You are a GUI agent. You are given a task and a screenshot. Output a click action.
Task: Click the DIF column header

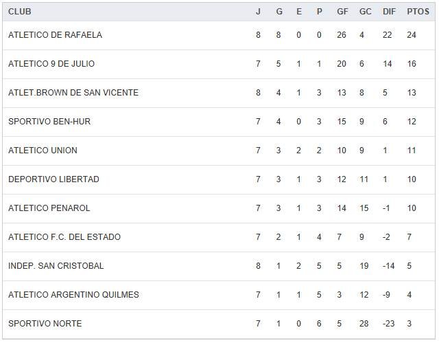390,12
